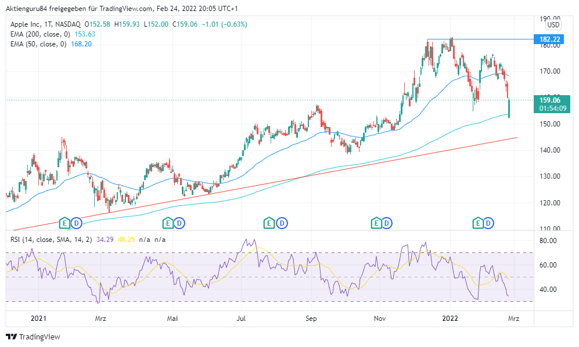Click the 40.00 RSI axis label
This screenshot has width=579, height=347.
coord(548,290)
